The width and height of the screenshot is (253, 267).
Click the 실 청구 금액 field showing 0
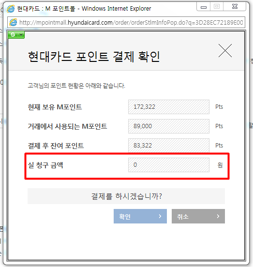pos(169,165)
